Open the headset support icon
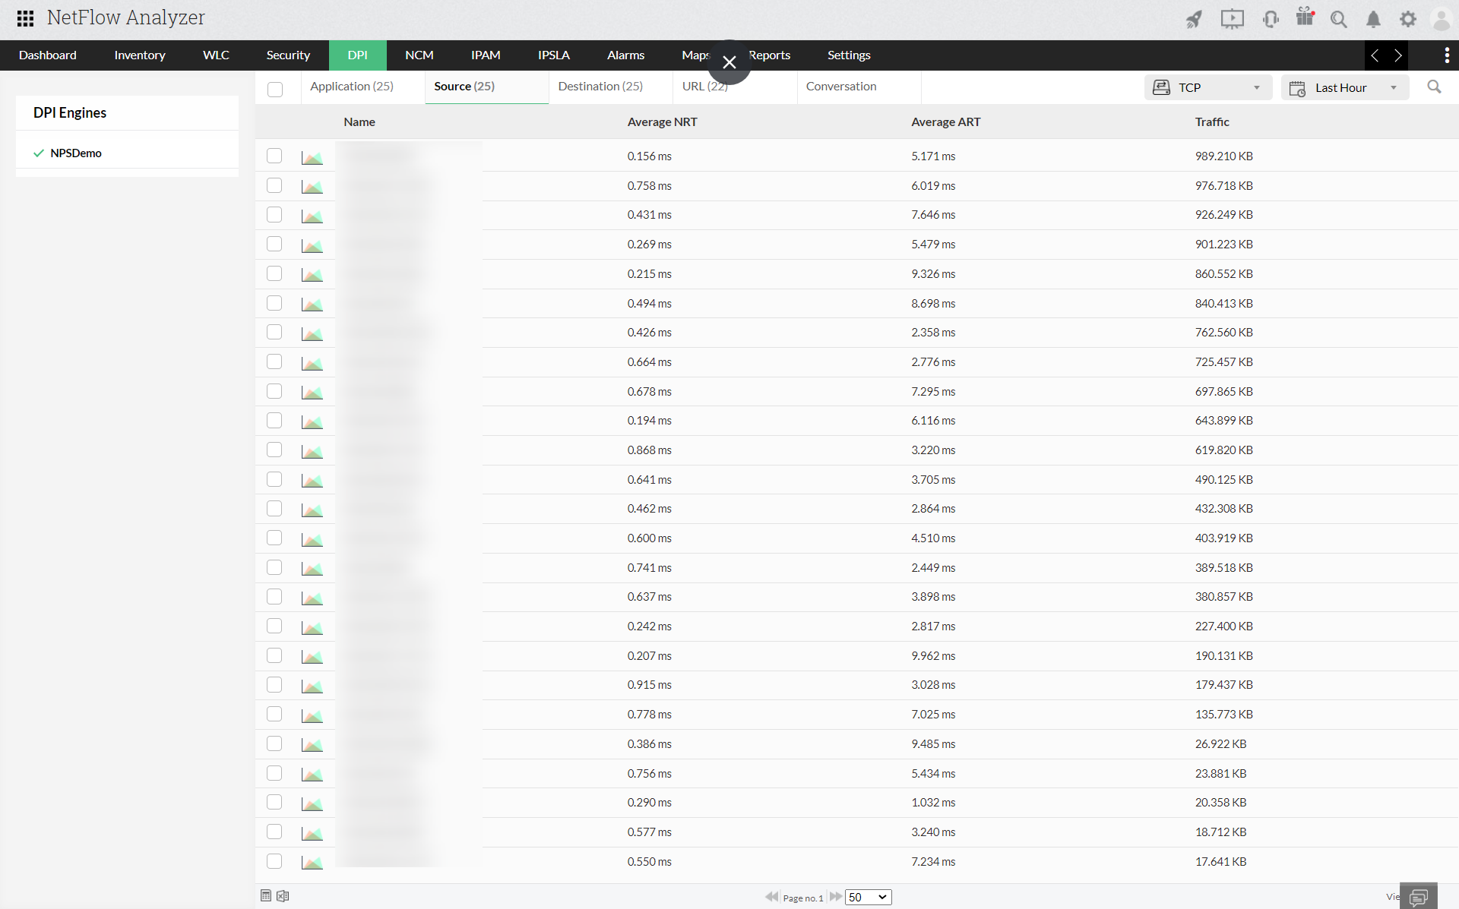Viewport: 1459px width, 909px height. pyautogui.click(x=1270, y=19)
